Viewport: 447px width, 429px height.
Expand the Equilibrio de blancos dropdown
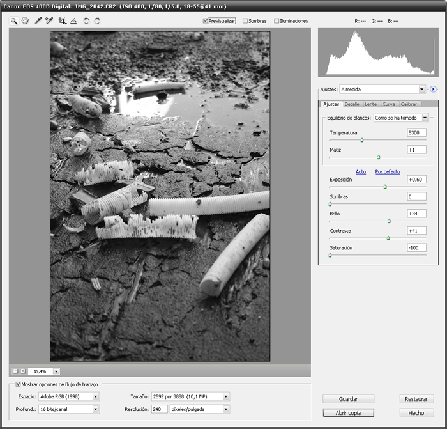click(425, 118)
